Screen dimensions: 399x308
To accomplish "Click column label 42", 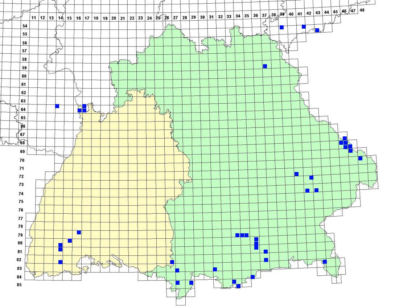I will pyautogui.click(x=309, y=13).
